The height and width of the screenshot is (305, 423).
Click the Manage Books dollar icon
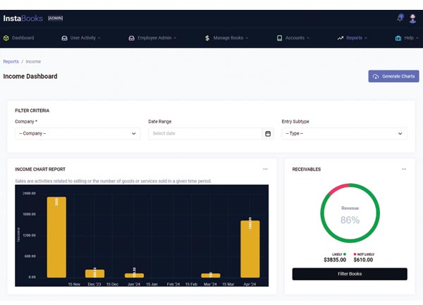207,37
